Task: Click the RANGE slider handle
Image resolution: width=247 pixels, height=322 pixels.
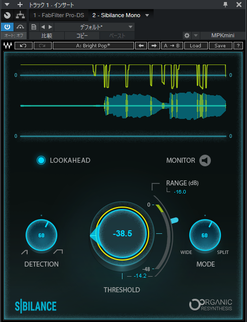Action: click(x=174, y=221)
